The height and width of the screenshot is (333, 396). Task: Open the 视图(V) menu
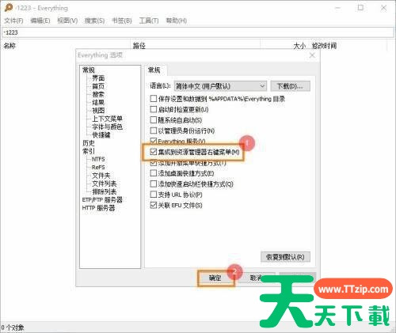(67, 21)
